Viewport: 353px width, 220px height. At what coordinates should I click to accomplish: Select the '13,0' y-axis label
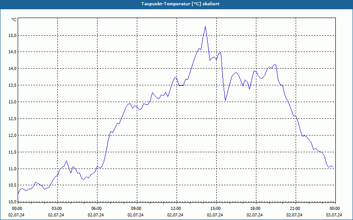point(13,102)
